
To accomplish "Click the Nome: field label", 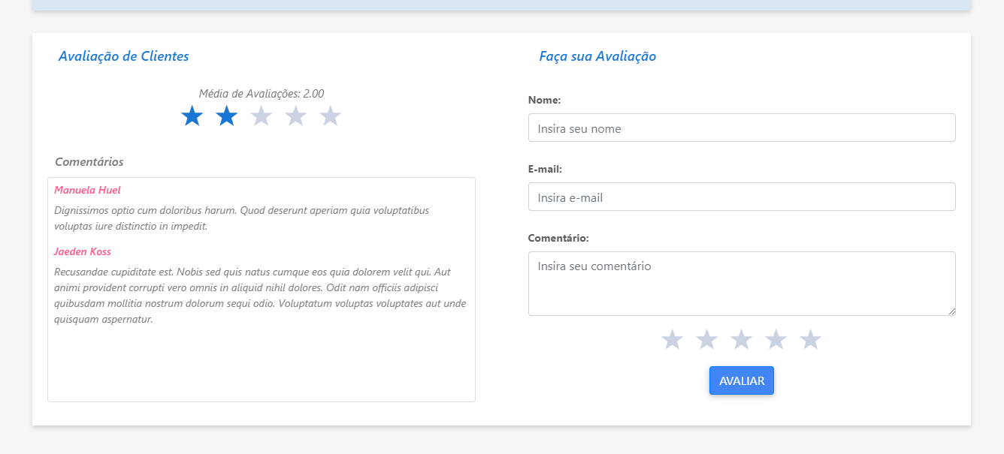I will (545, 100).
